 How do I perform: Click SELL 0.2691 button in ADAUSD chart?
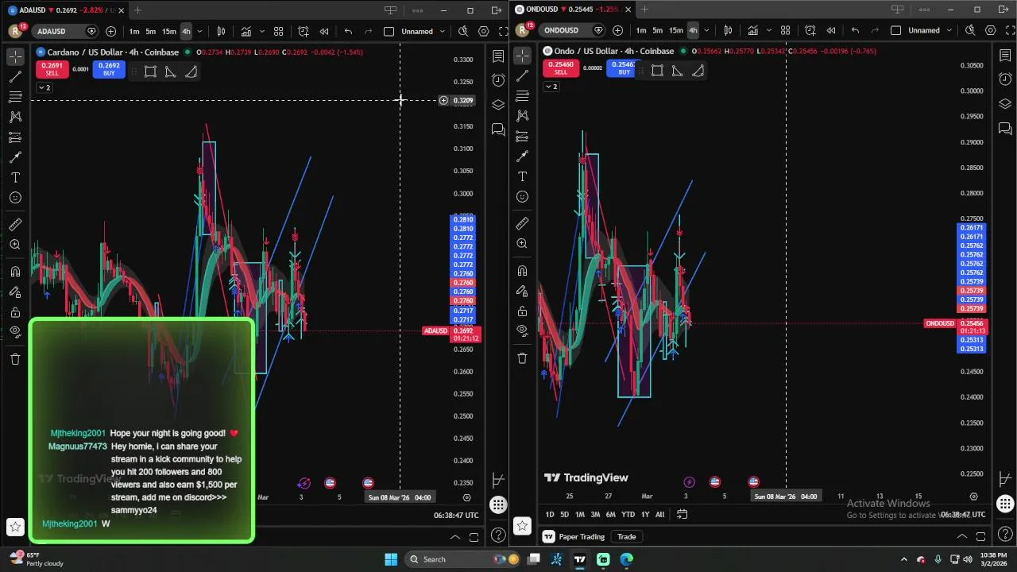52,69
